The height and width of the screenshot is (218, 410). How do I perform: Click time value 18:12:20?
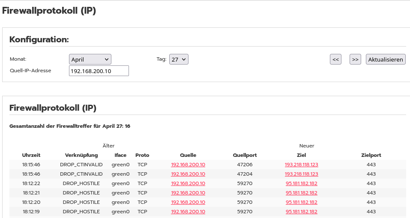click(x=31, y=202)
